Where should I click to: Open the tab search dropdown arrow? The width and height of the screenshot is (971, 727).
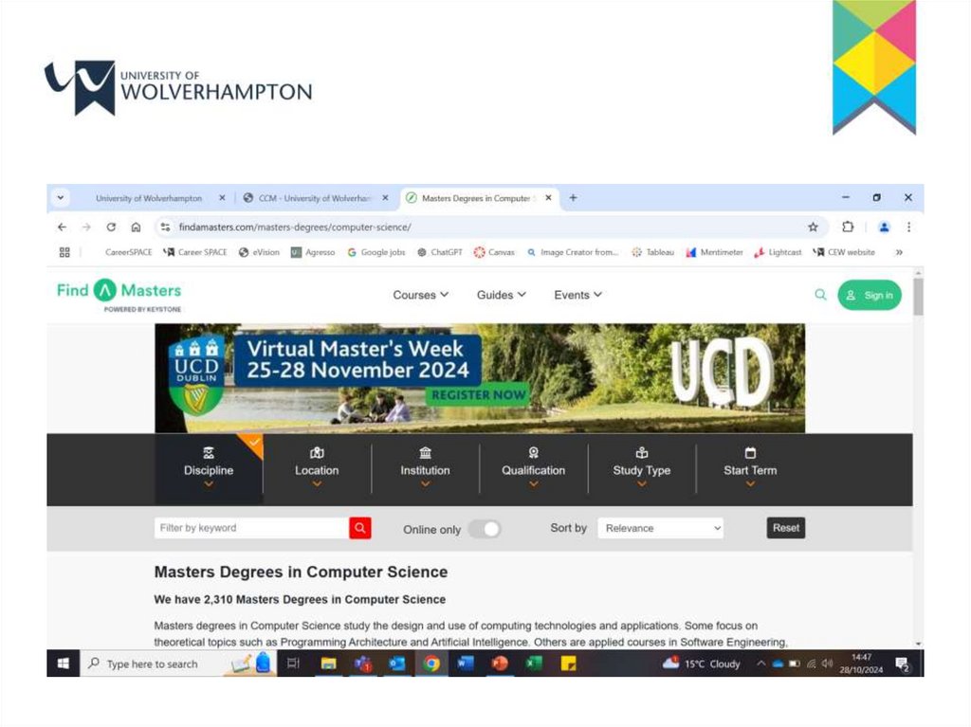[61, 198]
